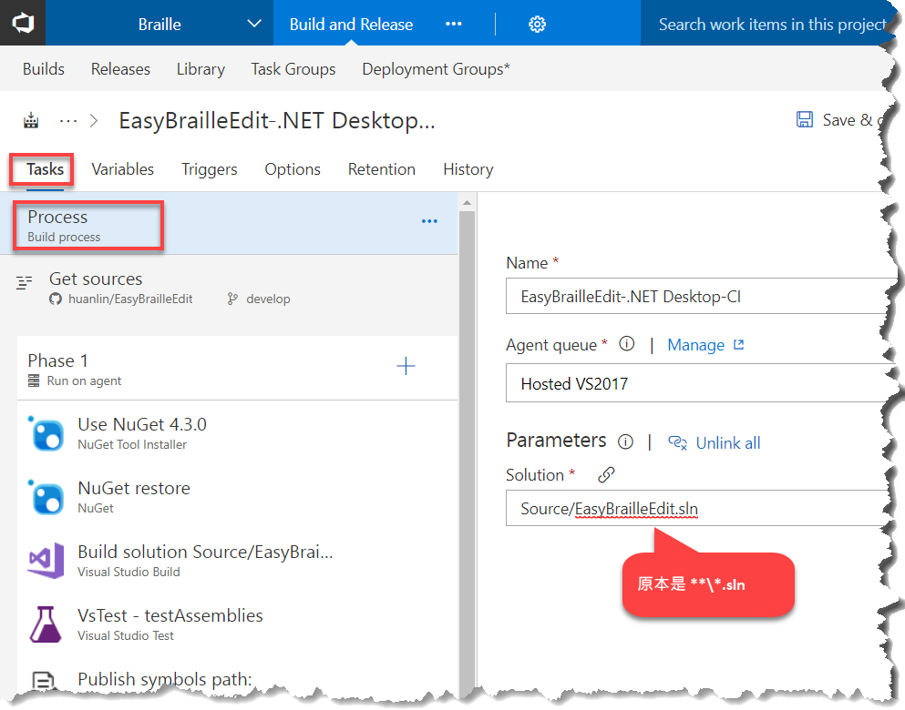
Task: Open the Build and Release hub
Action: (x=351, y=25)
